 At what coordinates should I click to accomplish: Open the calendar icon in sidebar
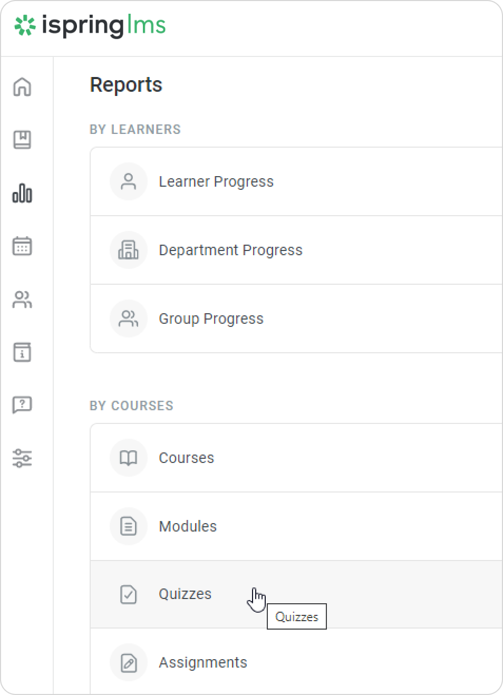pos(22,246)
